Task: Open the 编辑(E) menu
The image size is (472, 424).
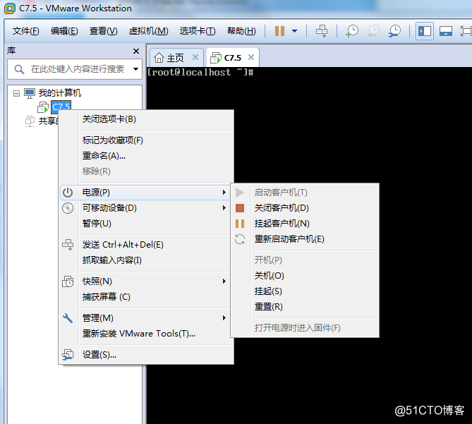Action: click(x=64, y=31)
